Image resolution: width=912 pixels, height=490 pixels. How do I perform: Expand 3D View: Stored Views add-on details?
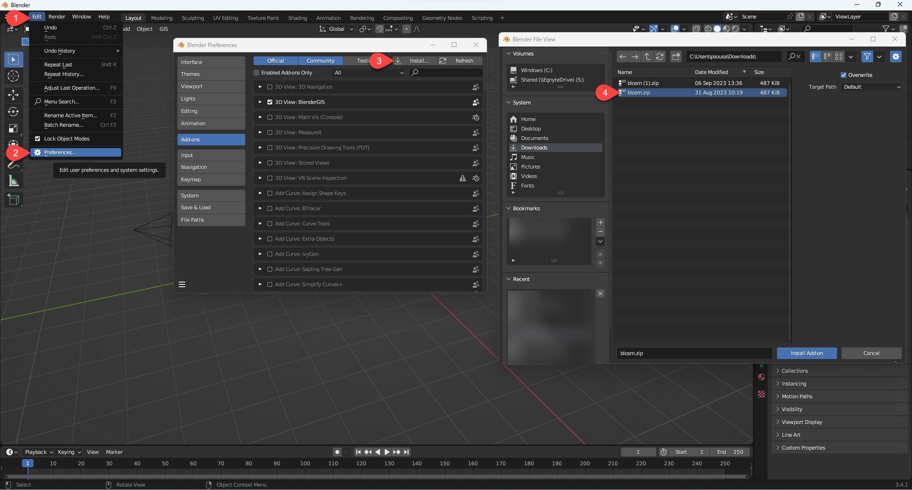260,163
